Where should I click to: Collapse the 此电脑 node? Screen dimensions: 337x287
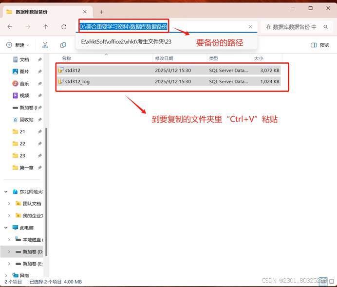[6, 228]
